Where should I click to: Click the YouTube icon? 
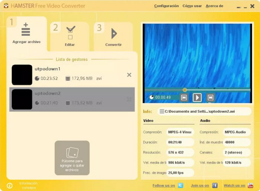[x=250, y=185]
